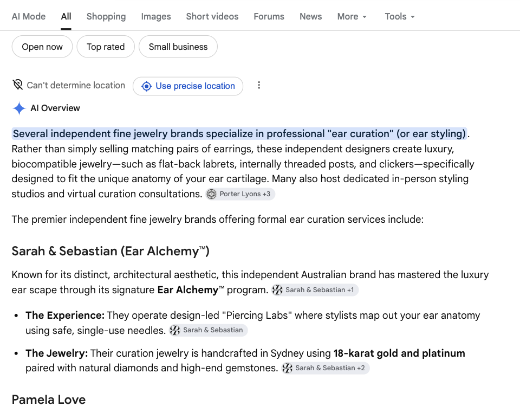Click the Porter Lyons favicon icon
The image size is (520, 412).
click(x=211, y=194)
